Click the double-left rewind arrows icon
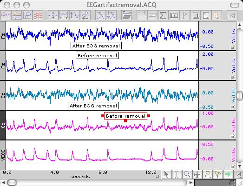 tap(231, 15)
